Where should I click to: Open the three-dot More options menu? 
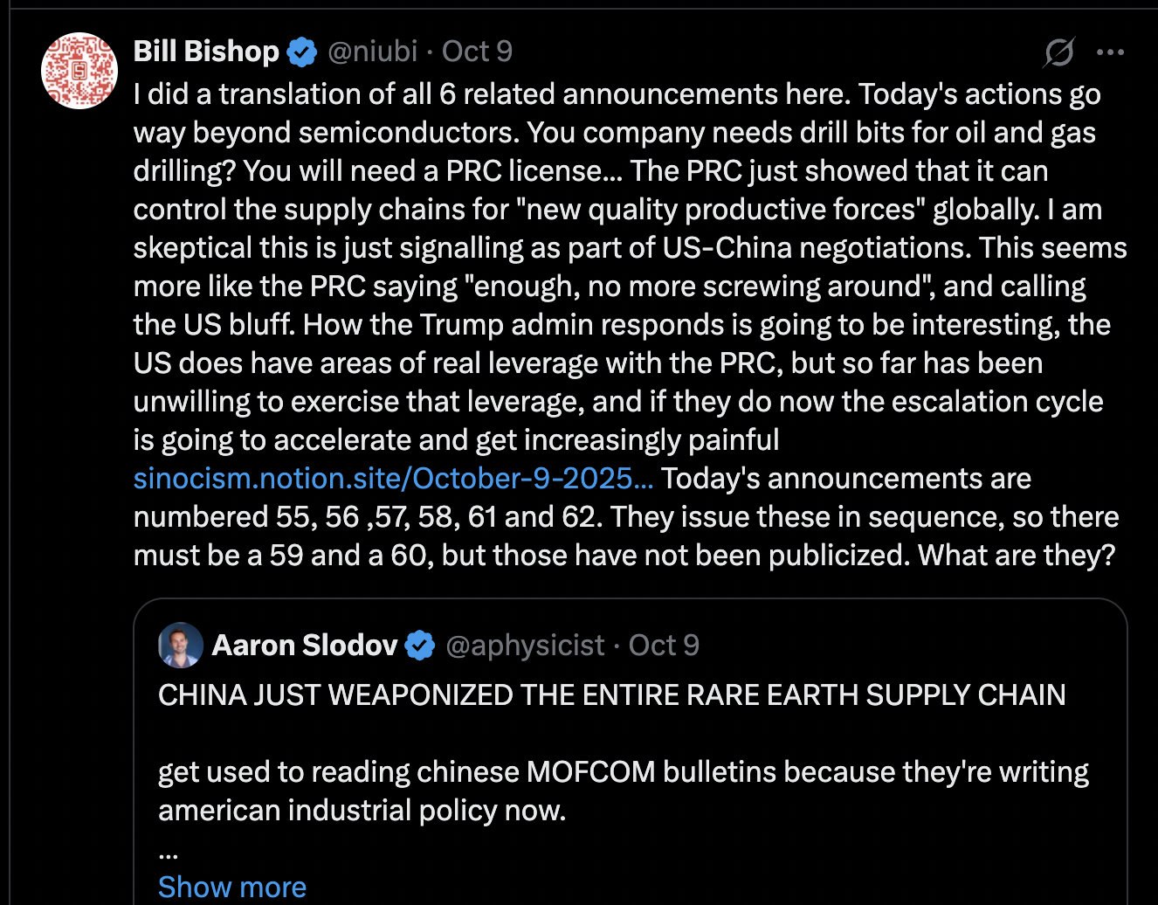pyautogui.click(x=1110, y=52)
